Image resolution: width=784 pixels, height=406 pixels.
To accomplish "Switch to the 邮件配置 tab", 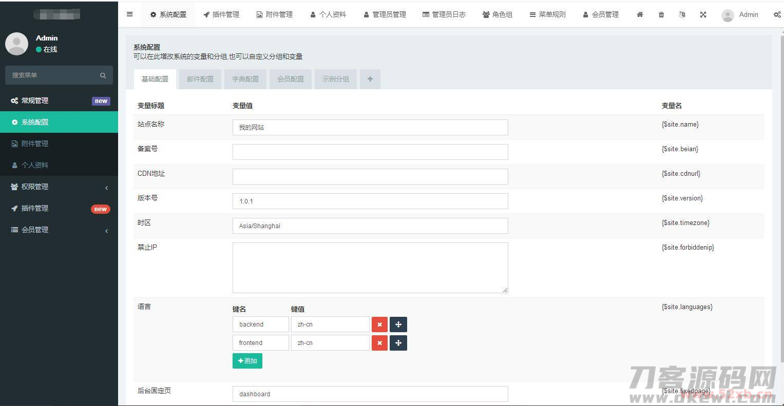I will [200, 79].
